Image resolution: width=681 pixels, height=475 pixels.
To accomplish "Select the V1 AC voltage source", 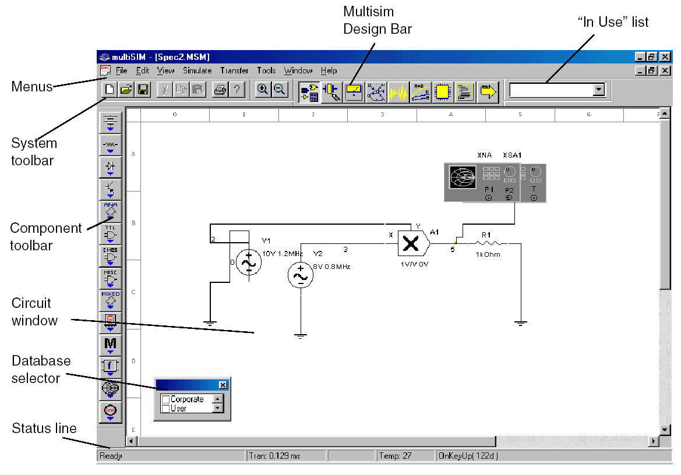I will click(x=249, y=262).
